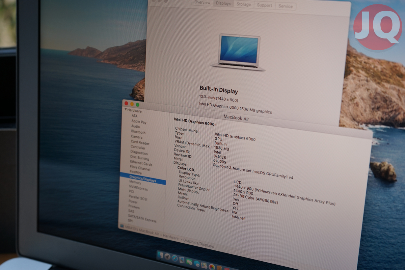This screenshot has width=405, height=270.
Task: Click Graphics/Displays in the bottom path bar
Action: pos(199,244)
